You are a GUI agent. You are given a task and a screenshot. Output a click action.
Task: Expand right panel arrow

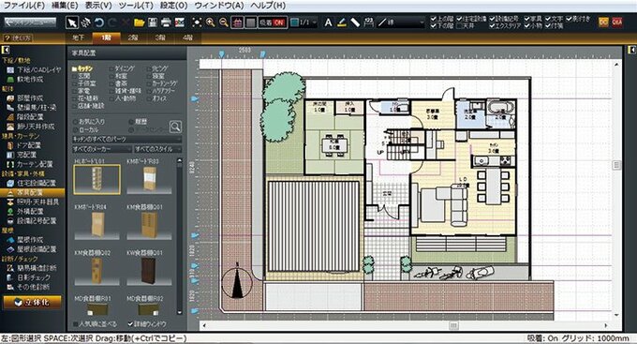(631, 50)
